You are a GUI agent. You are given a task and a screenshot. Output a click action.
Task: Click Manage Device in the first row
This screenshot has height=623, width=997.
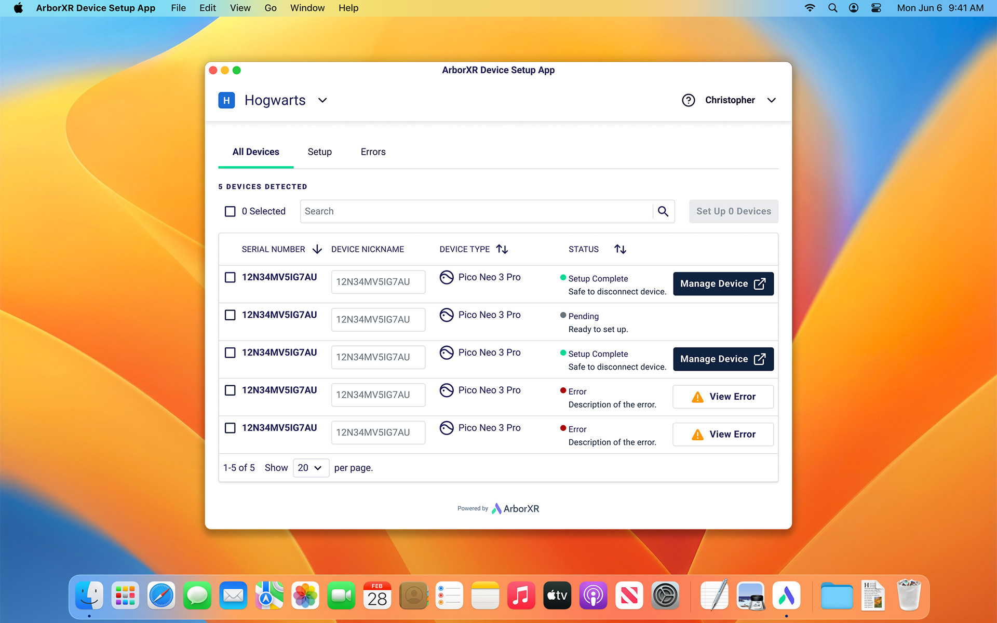coord(723,284)
